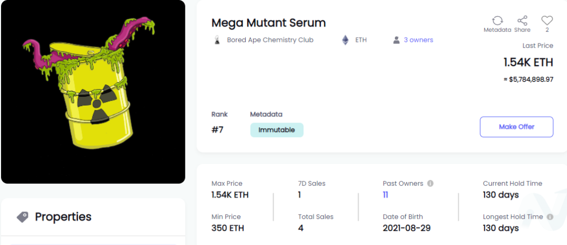Open Bored Ape Chemistry Club collection link
Image resolution: width=567 pixels, height=245 pixels.
click(270, 40)
